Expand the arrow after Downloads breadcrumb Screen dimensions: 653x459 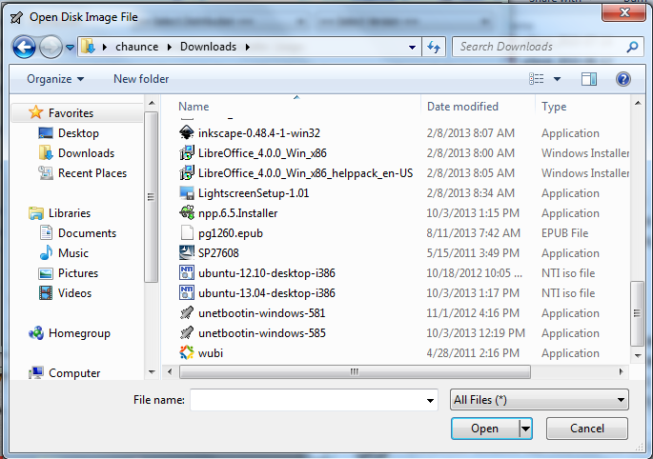point(248,47)
